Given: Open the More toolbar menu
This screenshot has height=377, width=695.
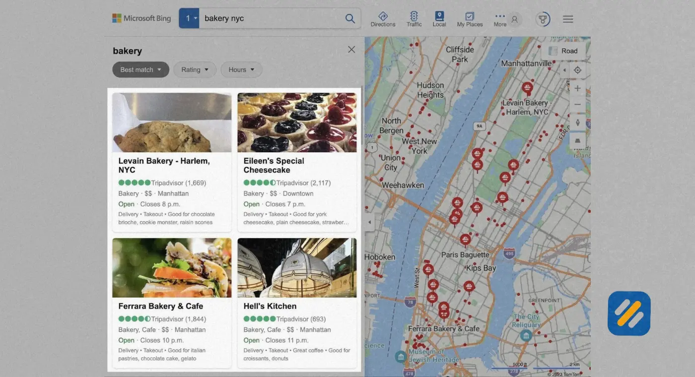Looking at the screenshot, I should (500, 19).
